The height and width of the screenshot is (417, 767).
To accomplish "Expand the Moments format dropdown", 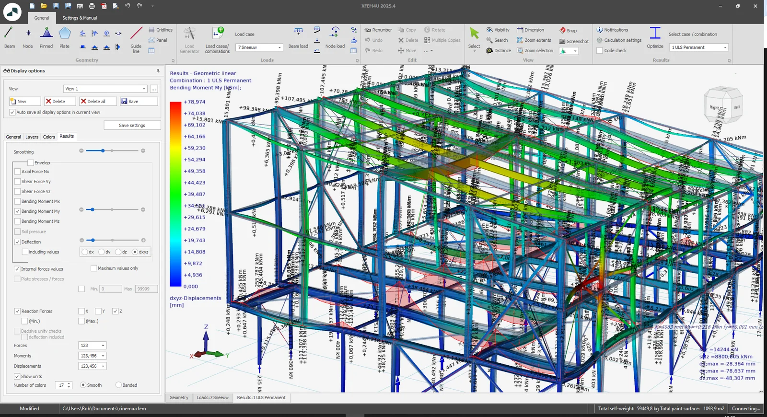I will coord(92,356).
